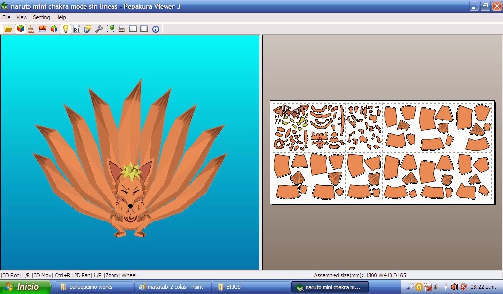The width and height of the screenshot is (503, 294).
Task: Open the View menu
Action: click(x=21, y=17)
